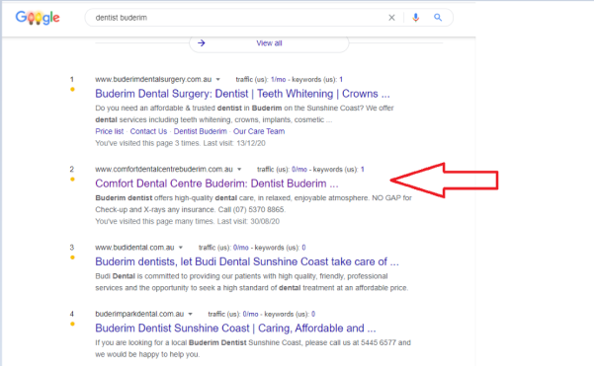Click the www.buderimdentalsurgery.com.au URL text
Viewport: 595px width, 366px height.
point(153,80)
